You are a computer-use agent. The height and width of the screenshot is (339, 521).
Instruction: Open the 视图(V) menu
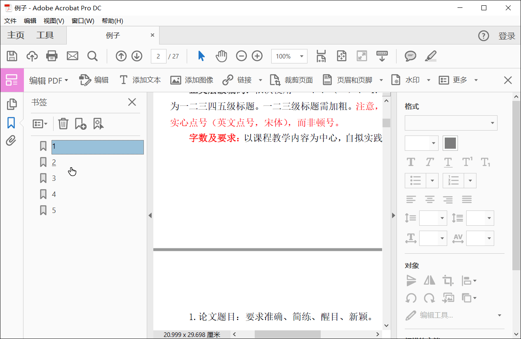click(x=54, y=21)
